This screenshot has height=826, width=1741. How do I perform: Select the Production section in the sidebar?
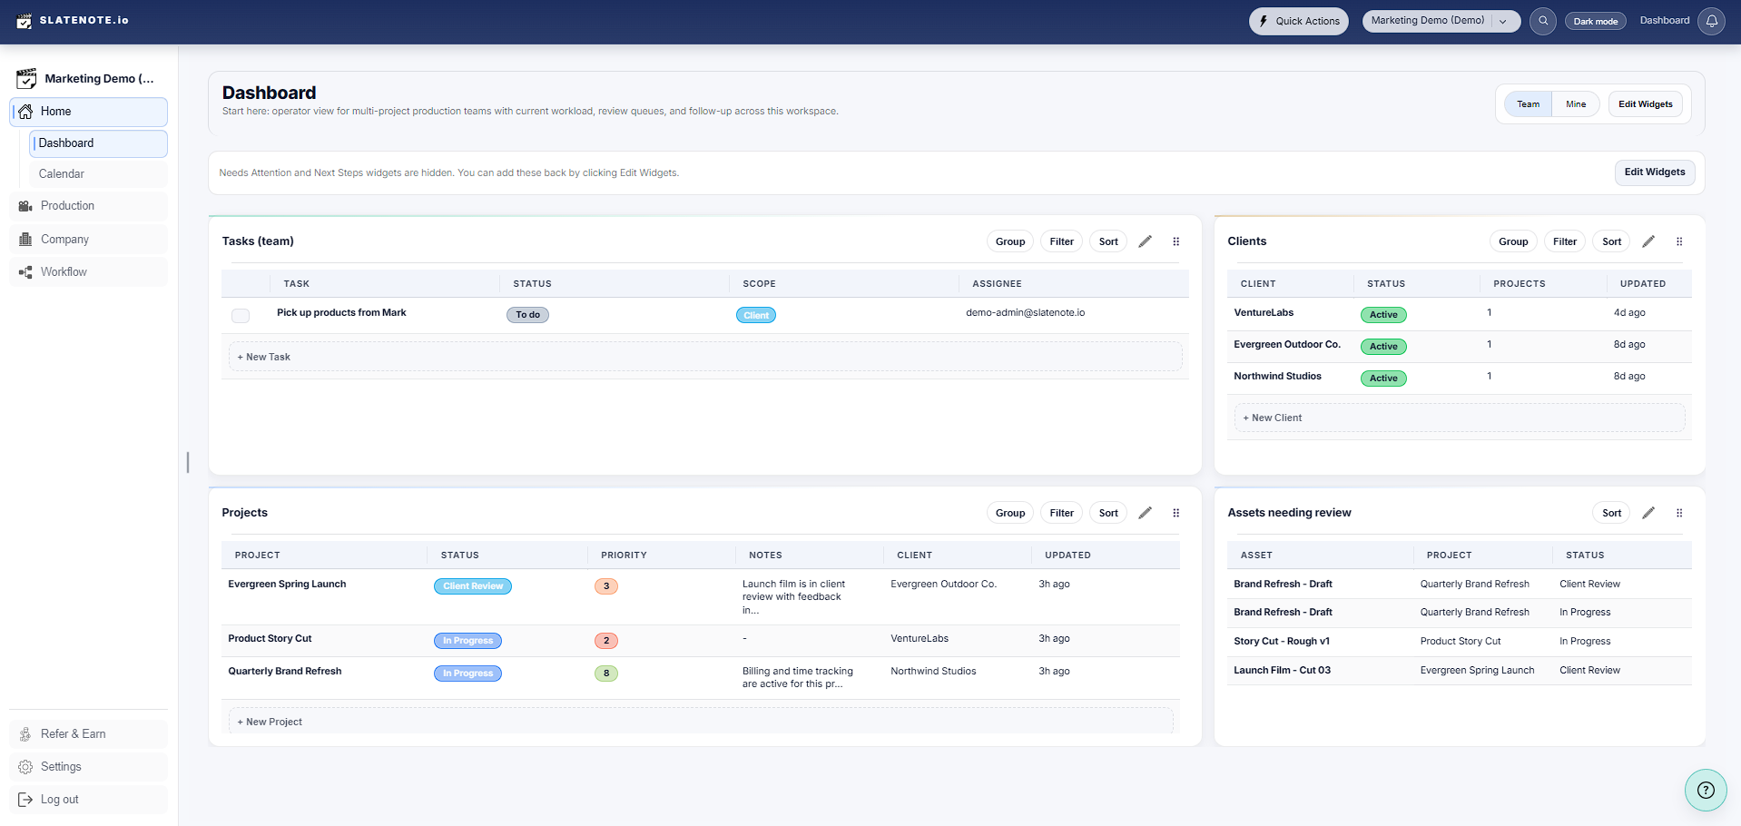pos(66,205)
